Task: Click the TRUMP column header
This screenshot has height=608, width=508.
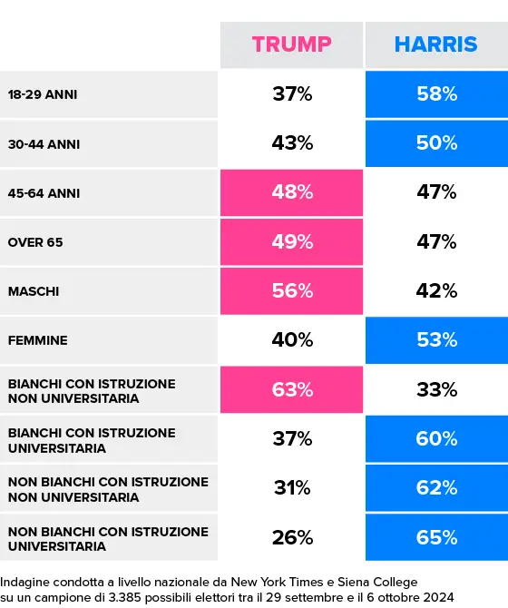Action: 291,44
